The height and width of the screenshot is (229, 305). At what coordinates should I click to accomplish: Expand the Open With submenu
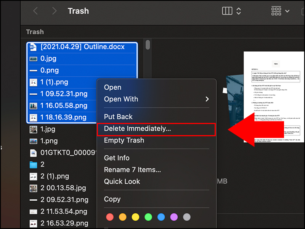[x=156, y=99]
